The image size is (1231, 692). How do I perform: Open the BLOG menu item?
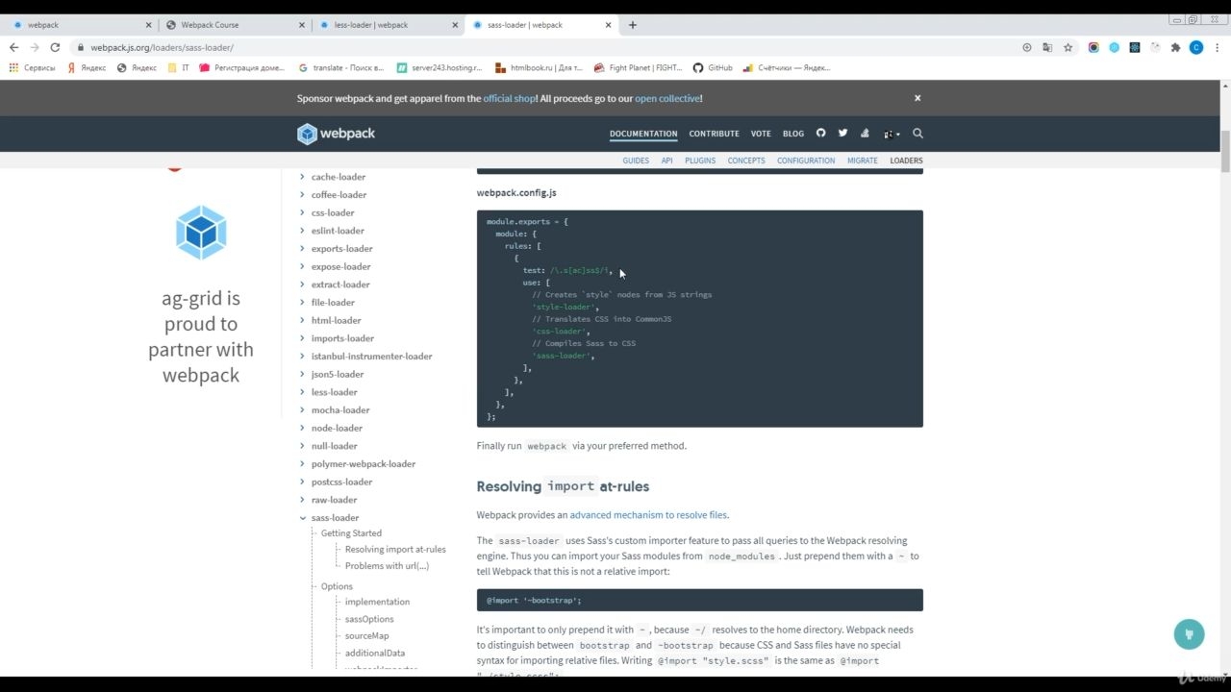(793, 134)
